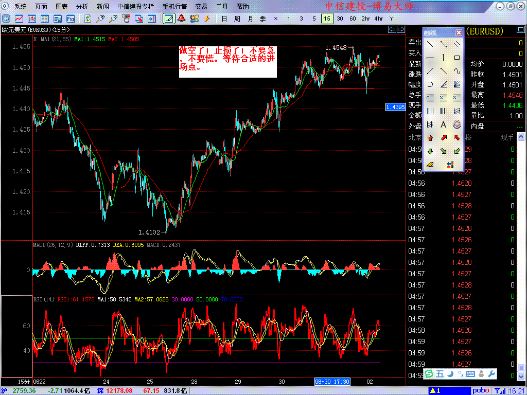
Task: Open the 中信建投专栏 menu
Action: pyautogui.click(x=136, y=6)
